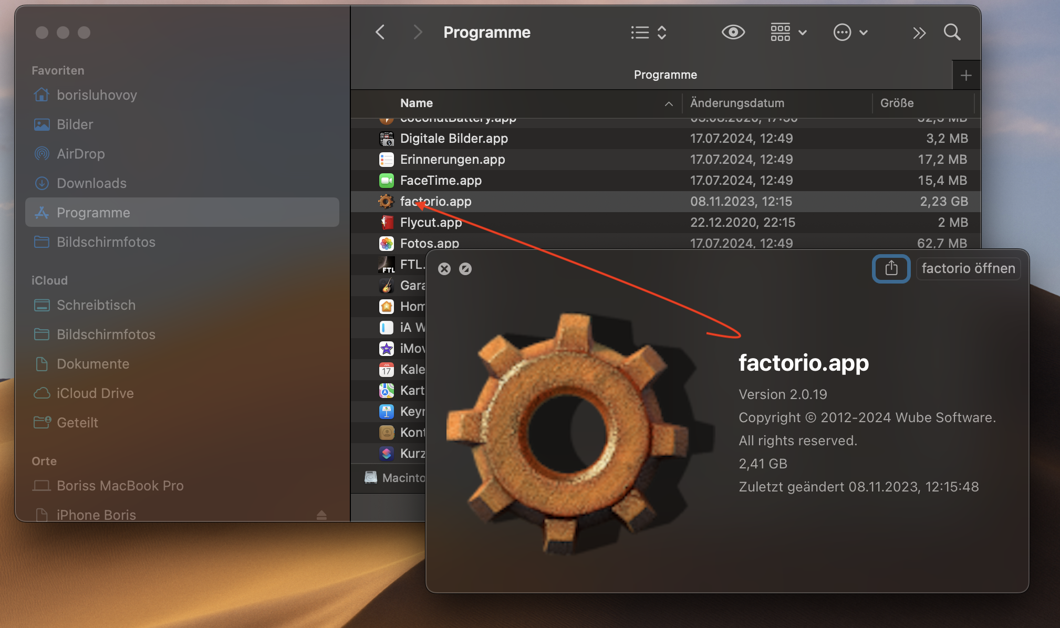1060x628 pixels.
Task: Open iCloud Drive in sidebar
Action: 182,393
